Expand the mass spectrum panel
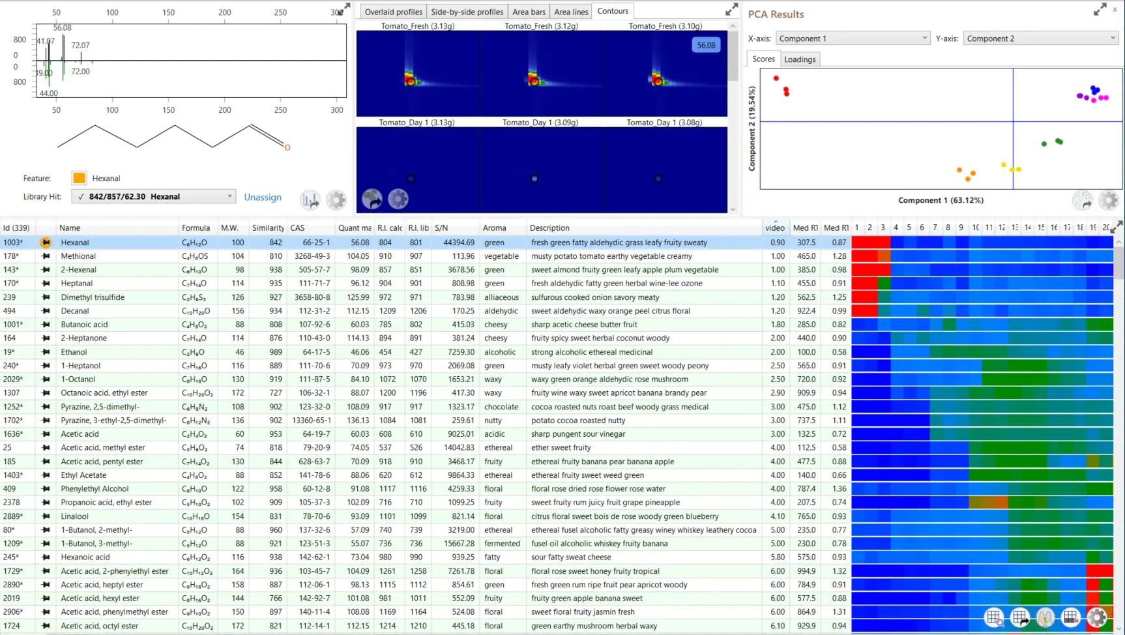Viewport: 1125px width, 635px height. (x=343, y=9)
